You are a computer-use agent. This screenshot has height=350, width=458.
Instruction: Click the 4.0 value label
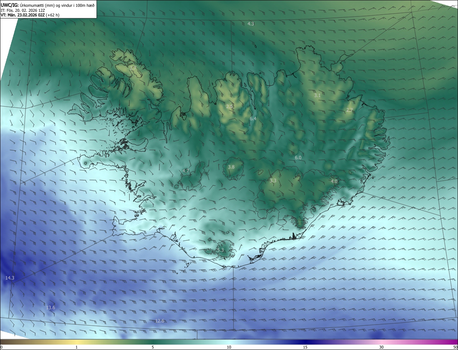pos(334,181)
